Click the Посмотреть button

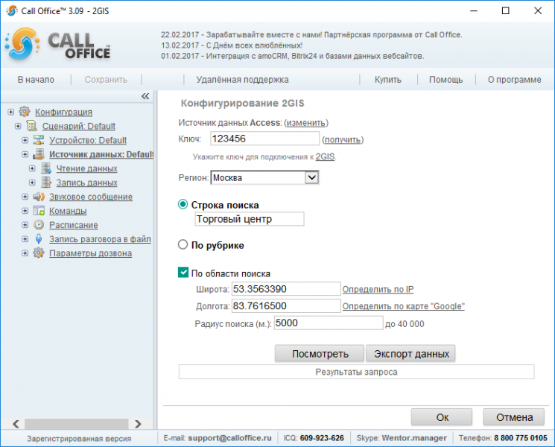click(320, 354)
